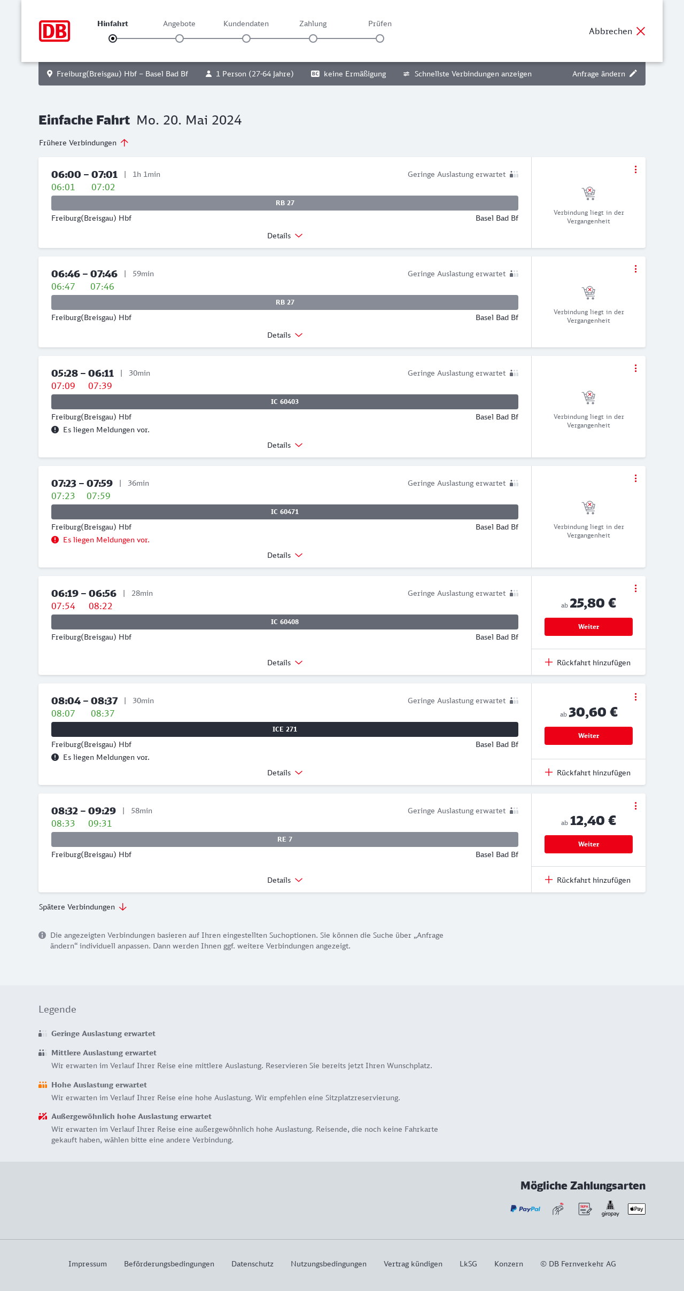Click the red warning icon on IC 60471
This screenshot has width=684, height=1291.
pyautogui.click(x=55, y=540)
